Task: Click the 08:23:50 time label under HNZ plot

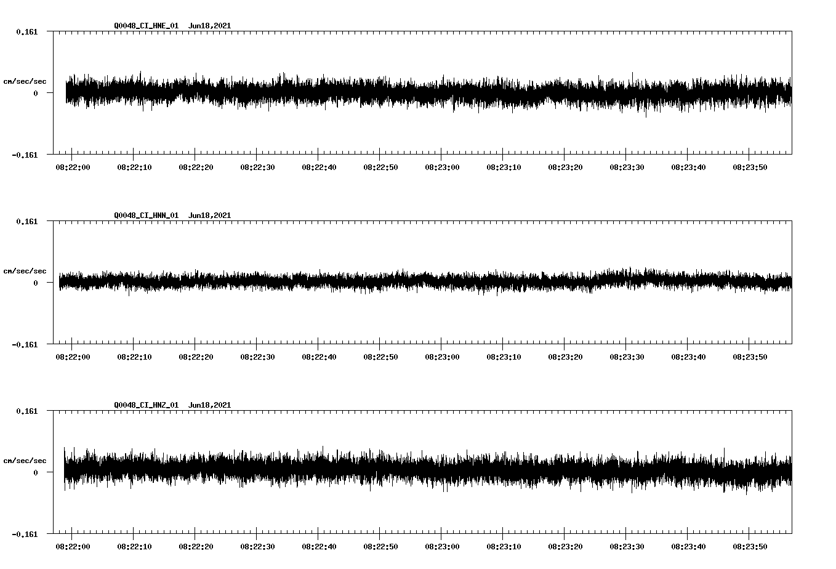Action: pos(750,546)
